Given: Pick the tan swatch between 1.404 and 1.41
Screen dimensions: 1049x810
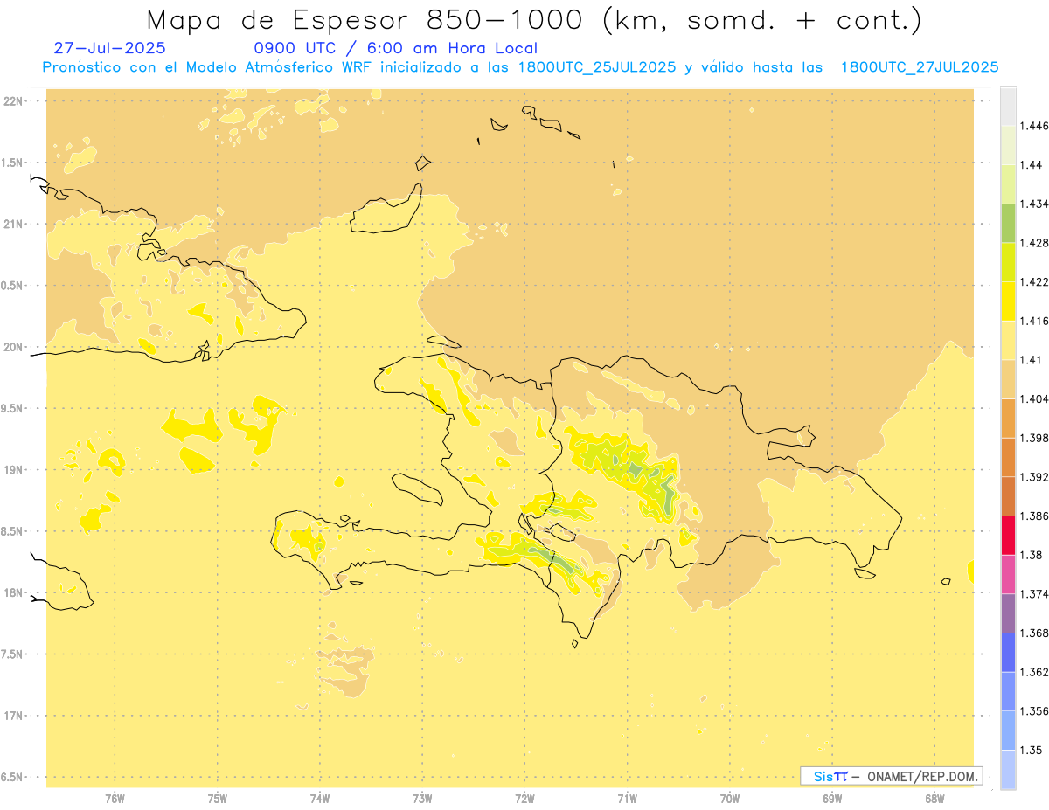Looking at the screenshot, I should [1008, 379].
